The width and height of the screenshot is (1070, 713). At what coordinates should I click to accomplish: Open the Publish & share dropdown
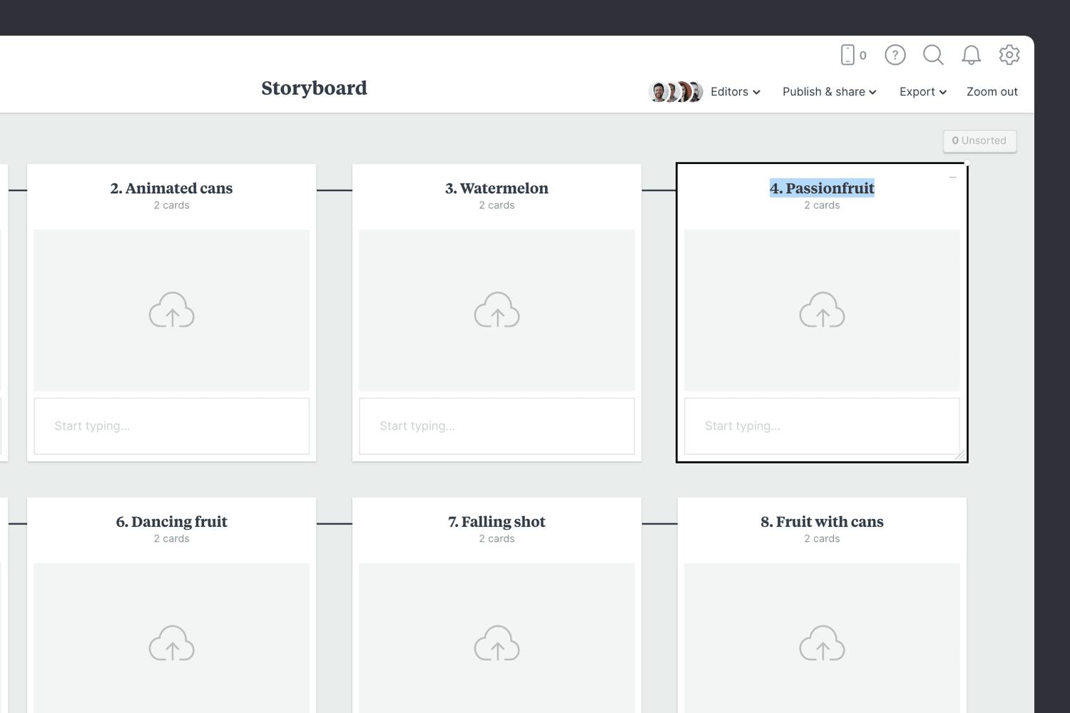tap(828, 91)
